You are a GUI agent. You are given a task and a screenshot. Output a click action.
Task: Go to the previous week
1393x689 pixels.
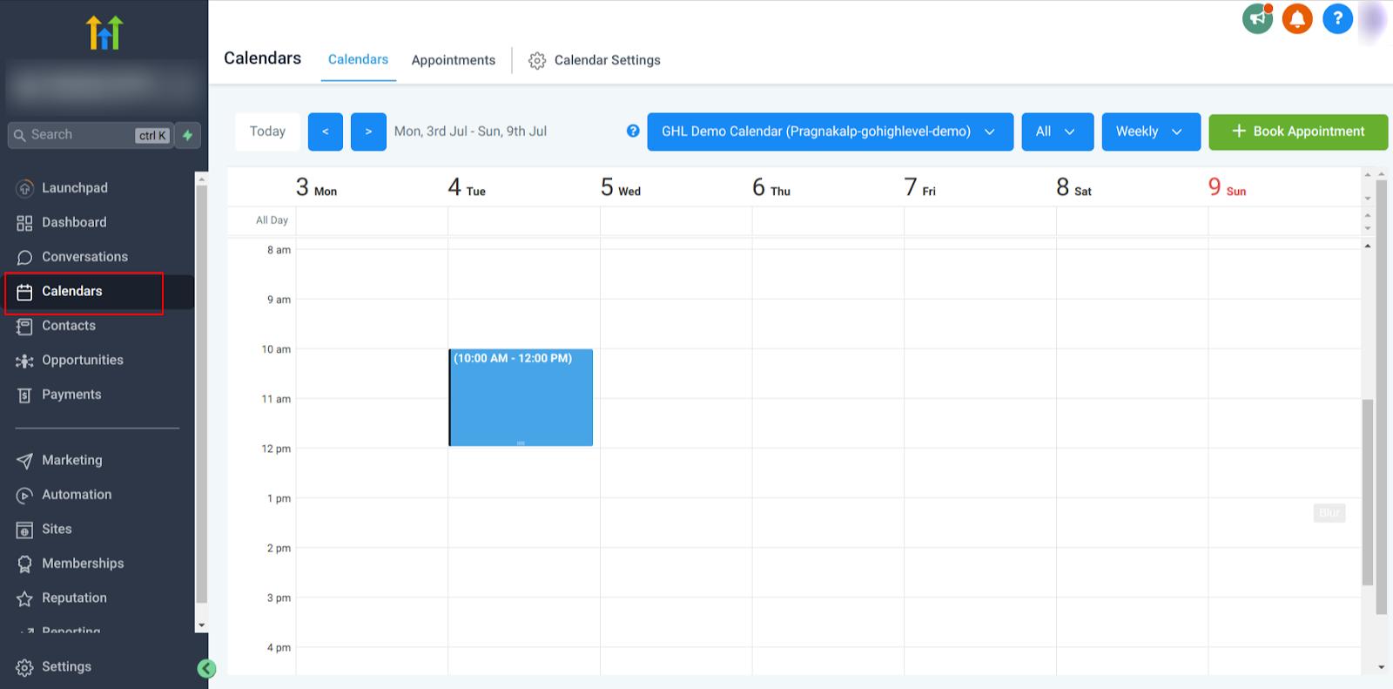tap(325, 132)
